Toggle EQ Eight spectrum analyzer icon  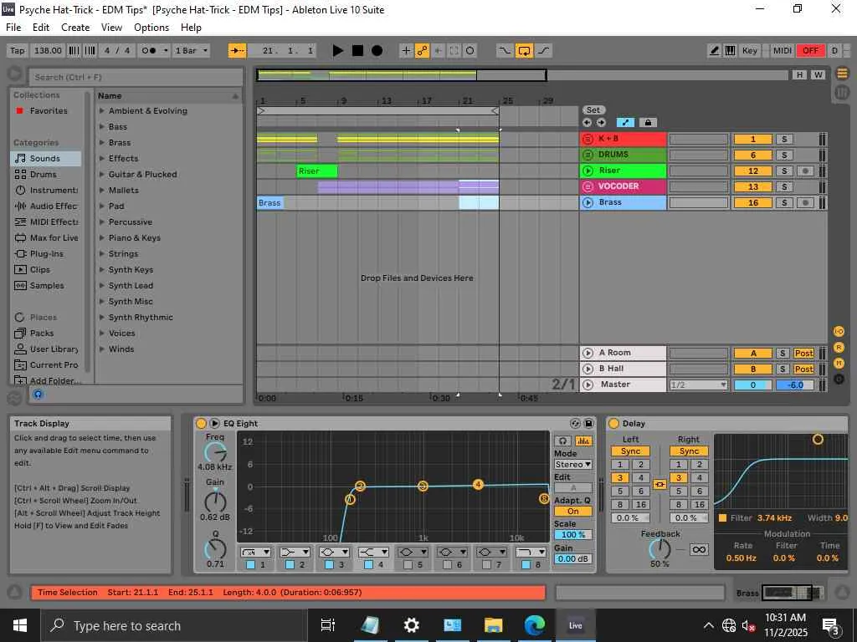(x=583, y=441)
